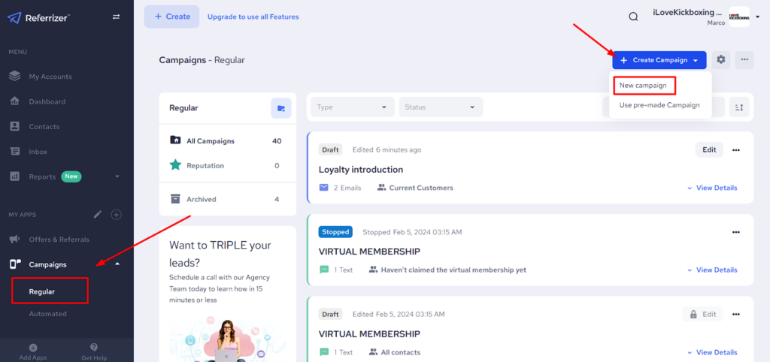Collapse the Campaigns sidebar section
Screen dimensions: 770x362
[117, 264]
